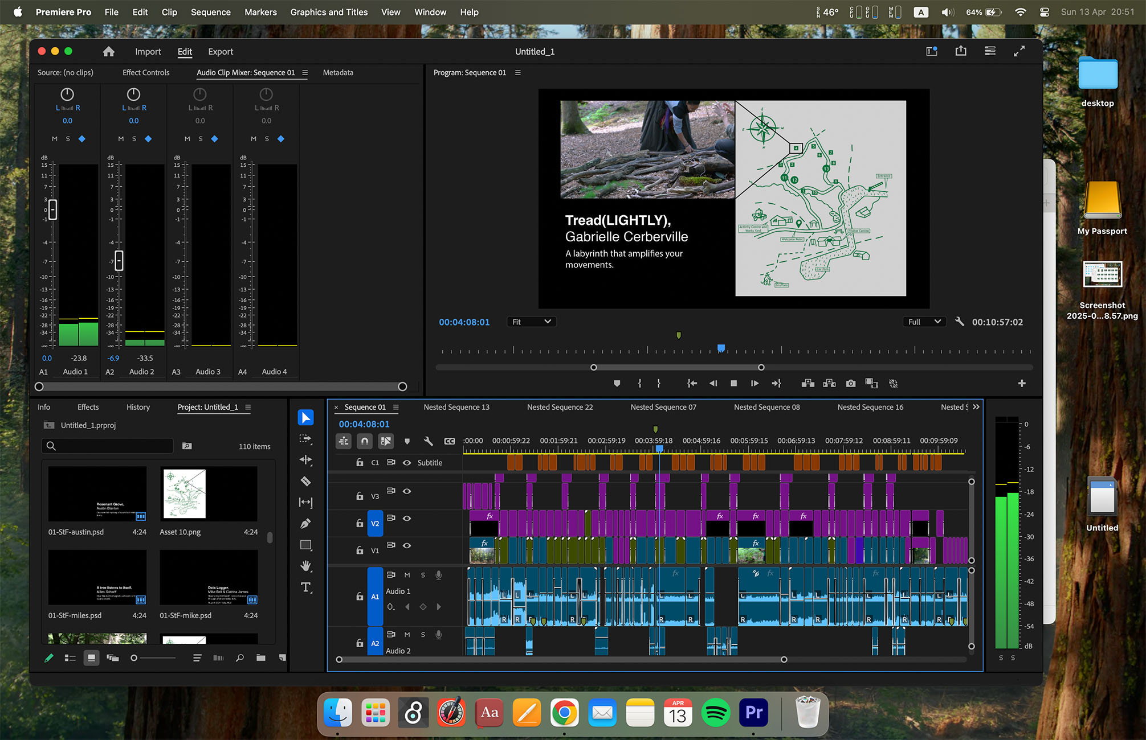Solo Audio 2 in the clip mixer
Image resolution: width=1146 pixels, height=740 pixels.
click(134, 139)
